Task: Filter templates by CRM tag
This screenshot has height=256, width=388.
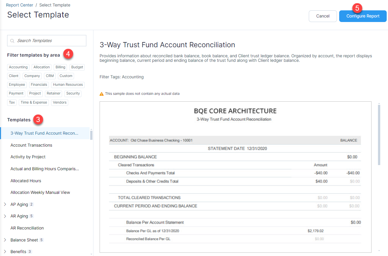Action: [x=50, y=76]
